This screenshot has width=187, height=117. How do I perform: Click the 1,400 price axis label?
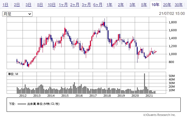click(x=173, y=38)
